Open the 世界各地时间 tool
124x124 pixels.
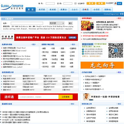pyautogui.click(x=113, y=111)
